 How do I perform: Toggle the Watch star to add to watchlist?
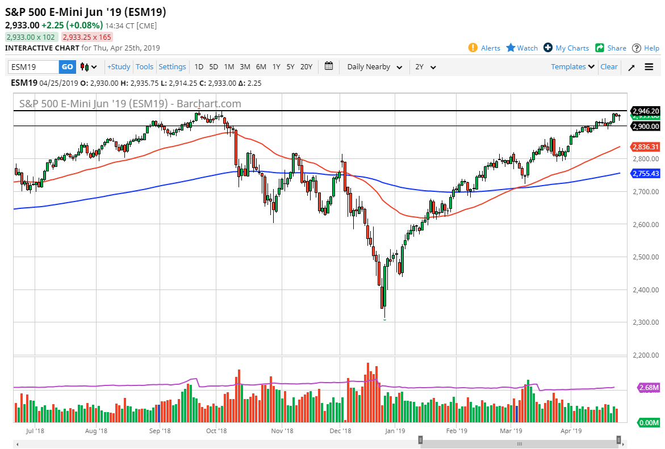(x=509, y=48)
